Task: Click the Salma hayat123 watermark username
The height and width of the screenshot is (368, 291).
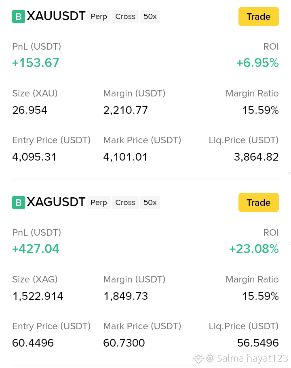Action: (252, 358)
